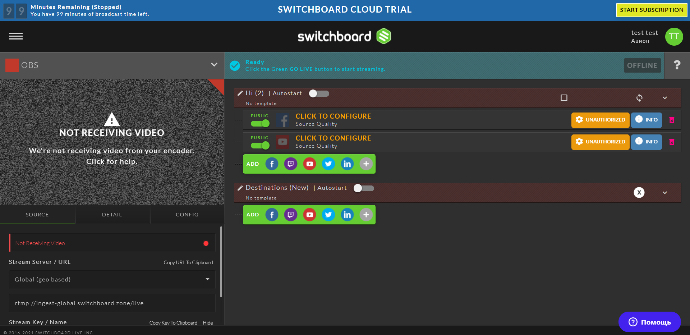
Task: Open the Помощь help widget
Action: (649, 322)
